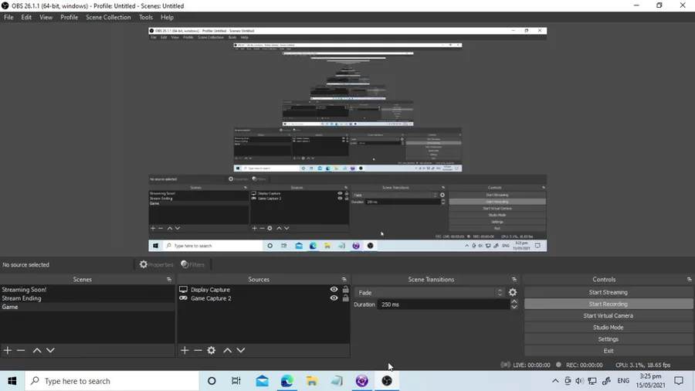Enter Studio Mode
The height and width of the screenshot is (391, 695).
609,327
